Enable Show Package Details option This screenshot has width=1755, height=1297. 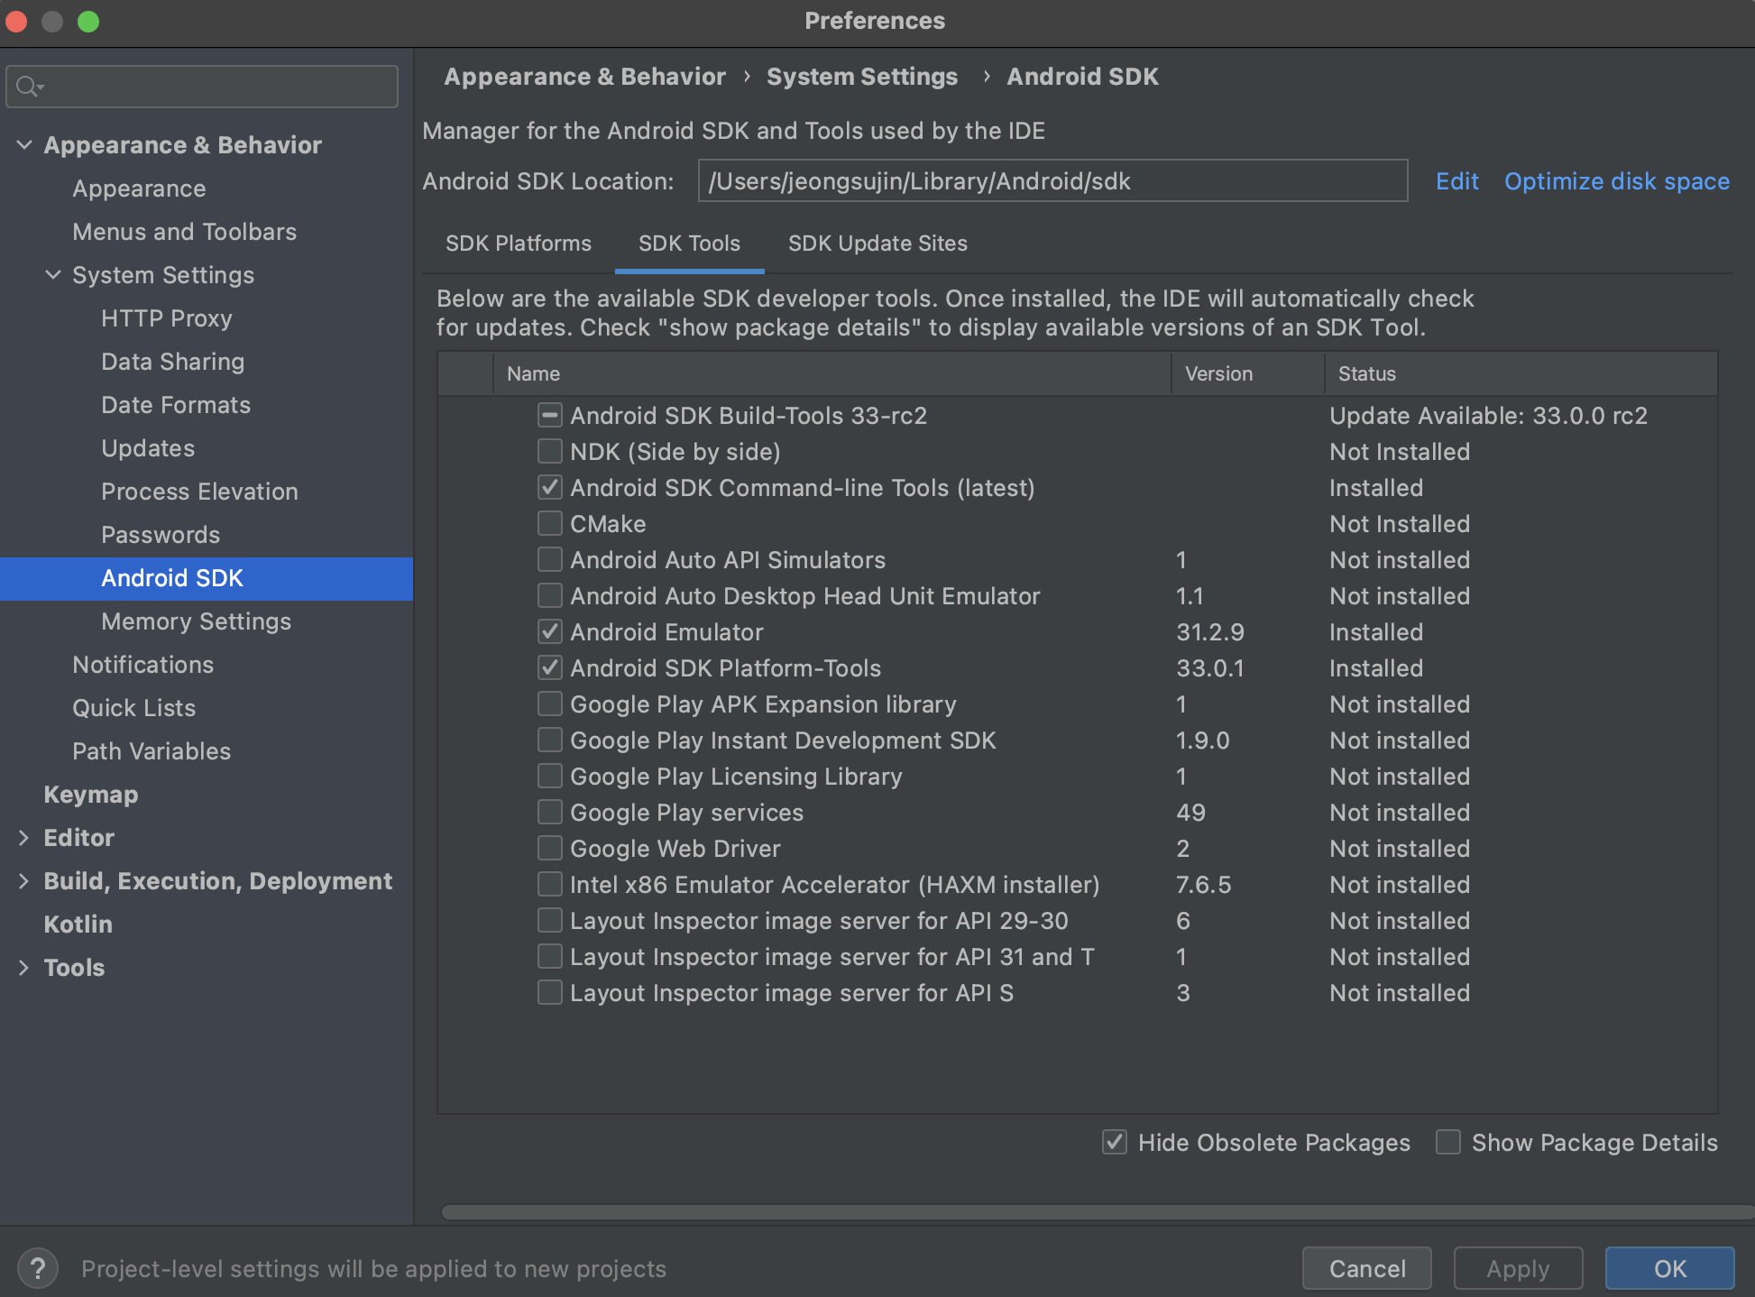(1448, 1142)
